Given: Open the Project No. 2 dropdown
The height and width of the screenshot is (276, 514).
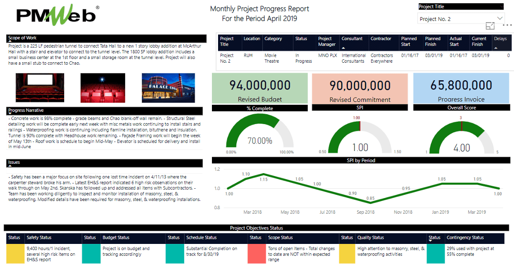Looking at the screenshot, I should coord(461,19).
